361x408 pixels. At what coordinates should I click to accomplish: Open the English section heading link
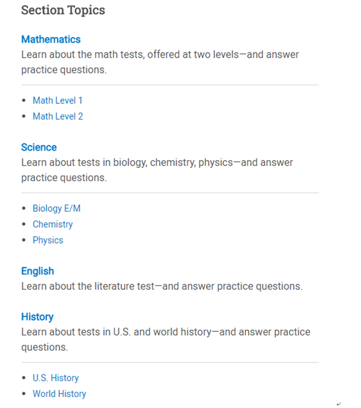(38, 271)
